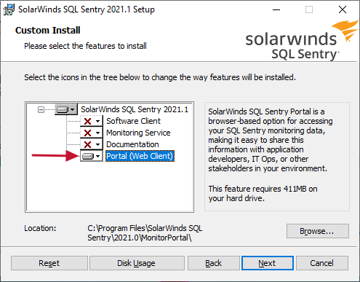Proceed with the Next button

(268, 263)
